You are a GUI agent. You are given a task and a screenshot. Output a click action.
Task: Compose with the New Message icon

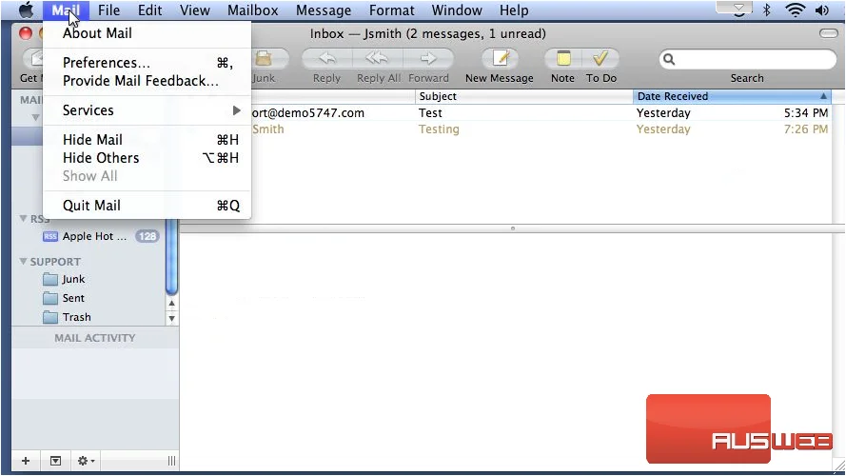coord(501,58)
